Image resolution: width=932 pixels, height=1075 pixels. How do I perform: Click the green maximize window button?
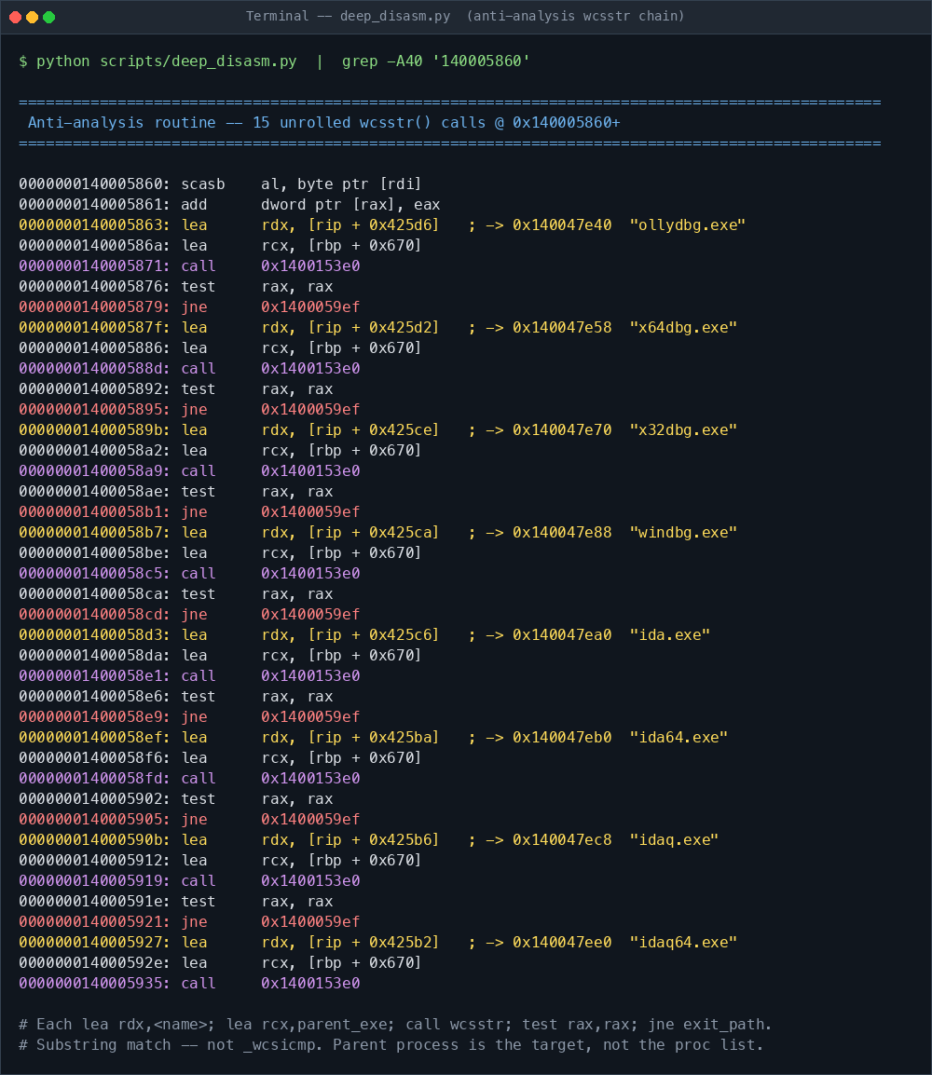point(48,17)
